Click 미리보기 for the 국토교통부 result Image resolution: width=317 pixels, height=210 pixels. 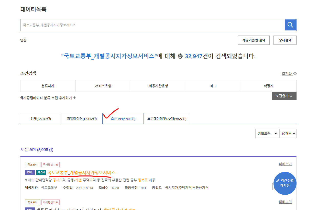285,164
